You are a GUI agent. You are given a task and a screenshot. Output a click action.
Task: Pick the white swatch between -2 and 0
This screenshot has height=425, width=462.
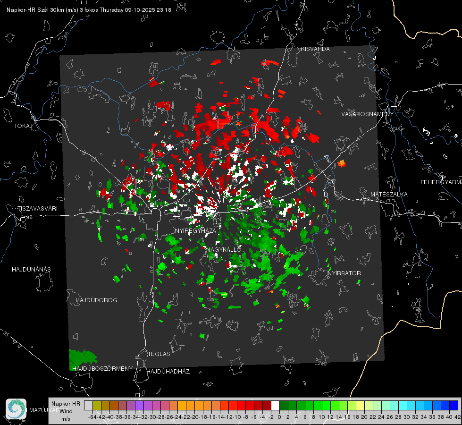click(x=275, y=405)
